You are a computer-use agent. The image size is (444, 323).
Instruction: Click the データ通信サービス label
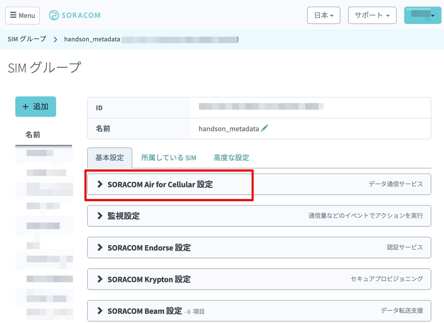[x=396, y=184]
